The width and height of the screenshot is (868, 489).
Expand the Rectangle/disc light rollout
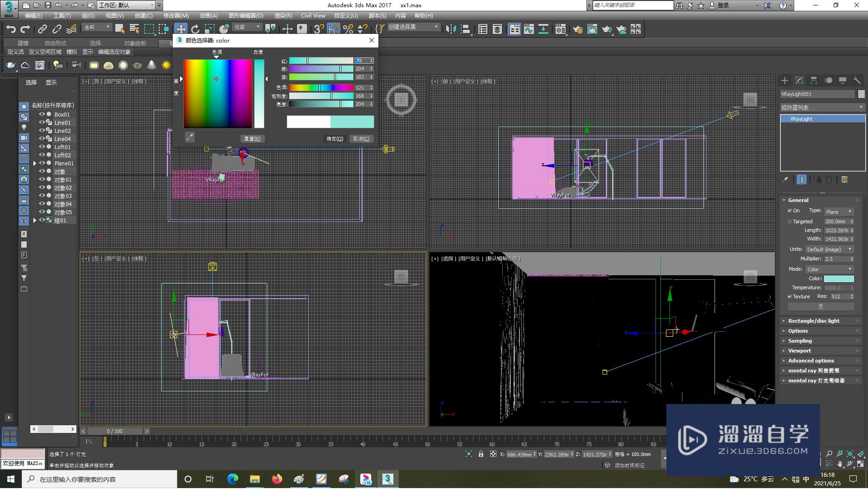[x=814, y=321]
